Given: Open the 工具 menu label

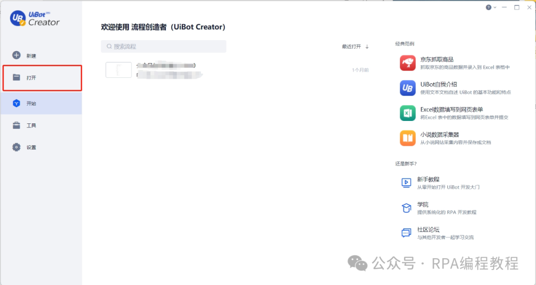Looking at the screenshot, I should pos(31,125).
